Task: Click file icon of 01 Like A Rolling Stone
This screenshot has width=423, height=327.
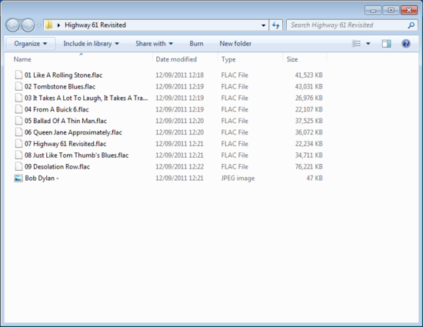Action: pyautogui.click(x=18, y=75)
